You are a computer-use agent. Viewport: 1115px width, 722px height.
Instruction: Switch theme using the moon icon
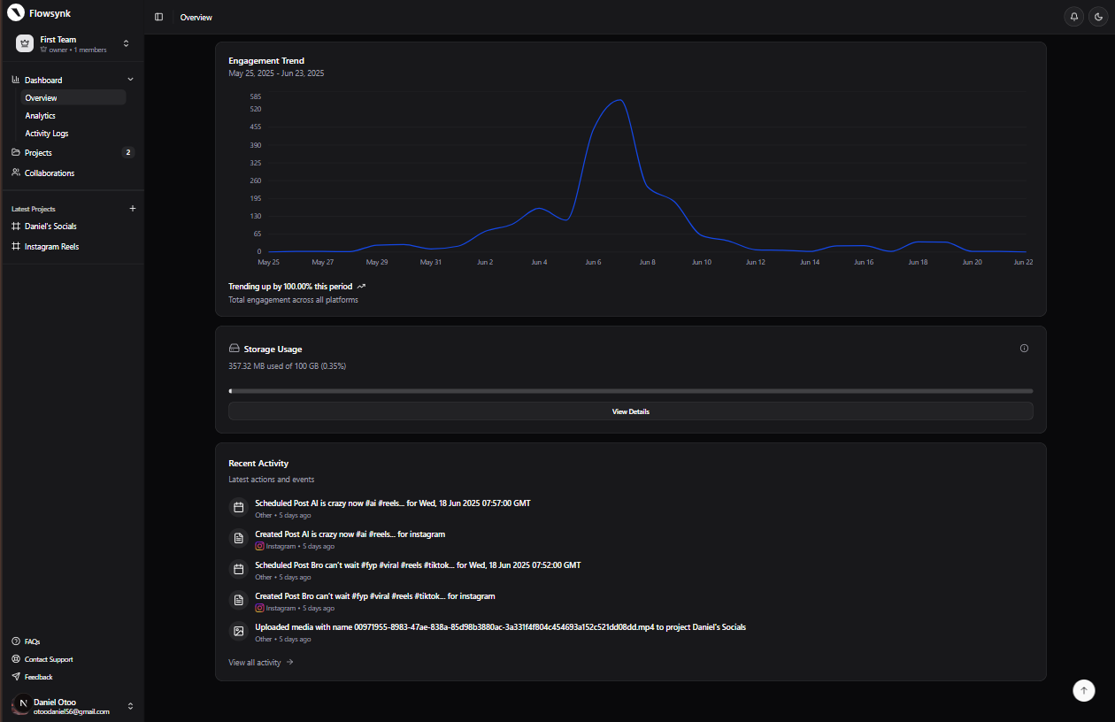click(1098, 16)
